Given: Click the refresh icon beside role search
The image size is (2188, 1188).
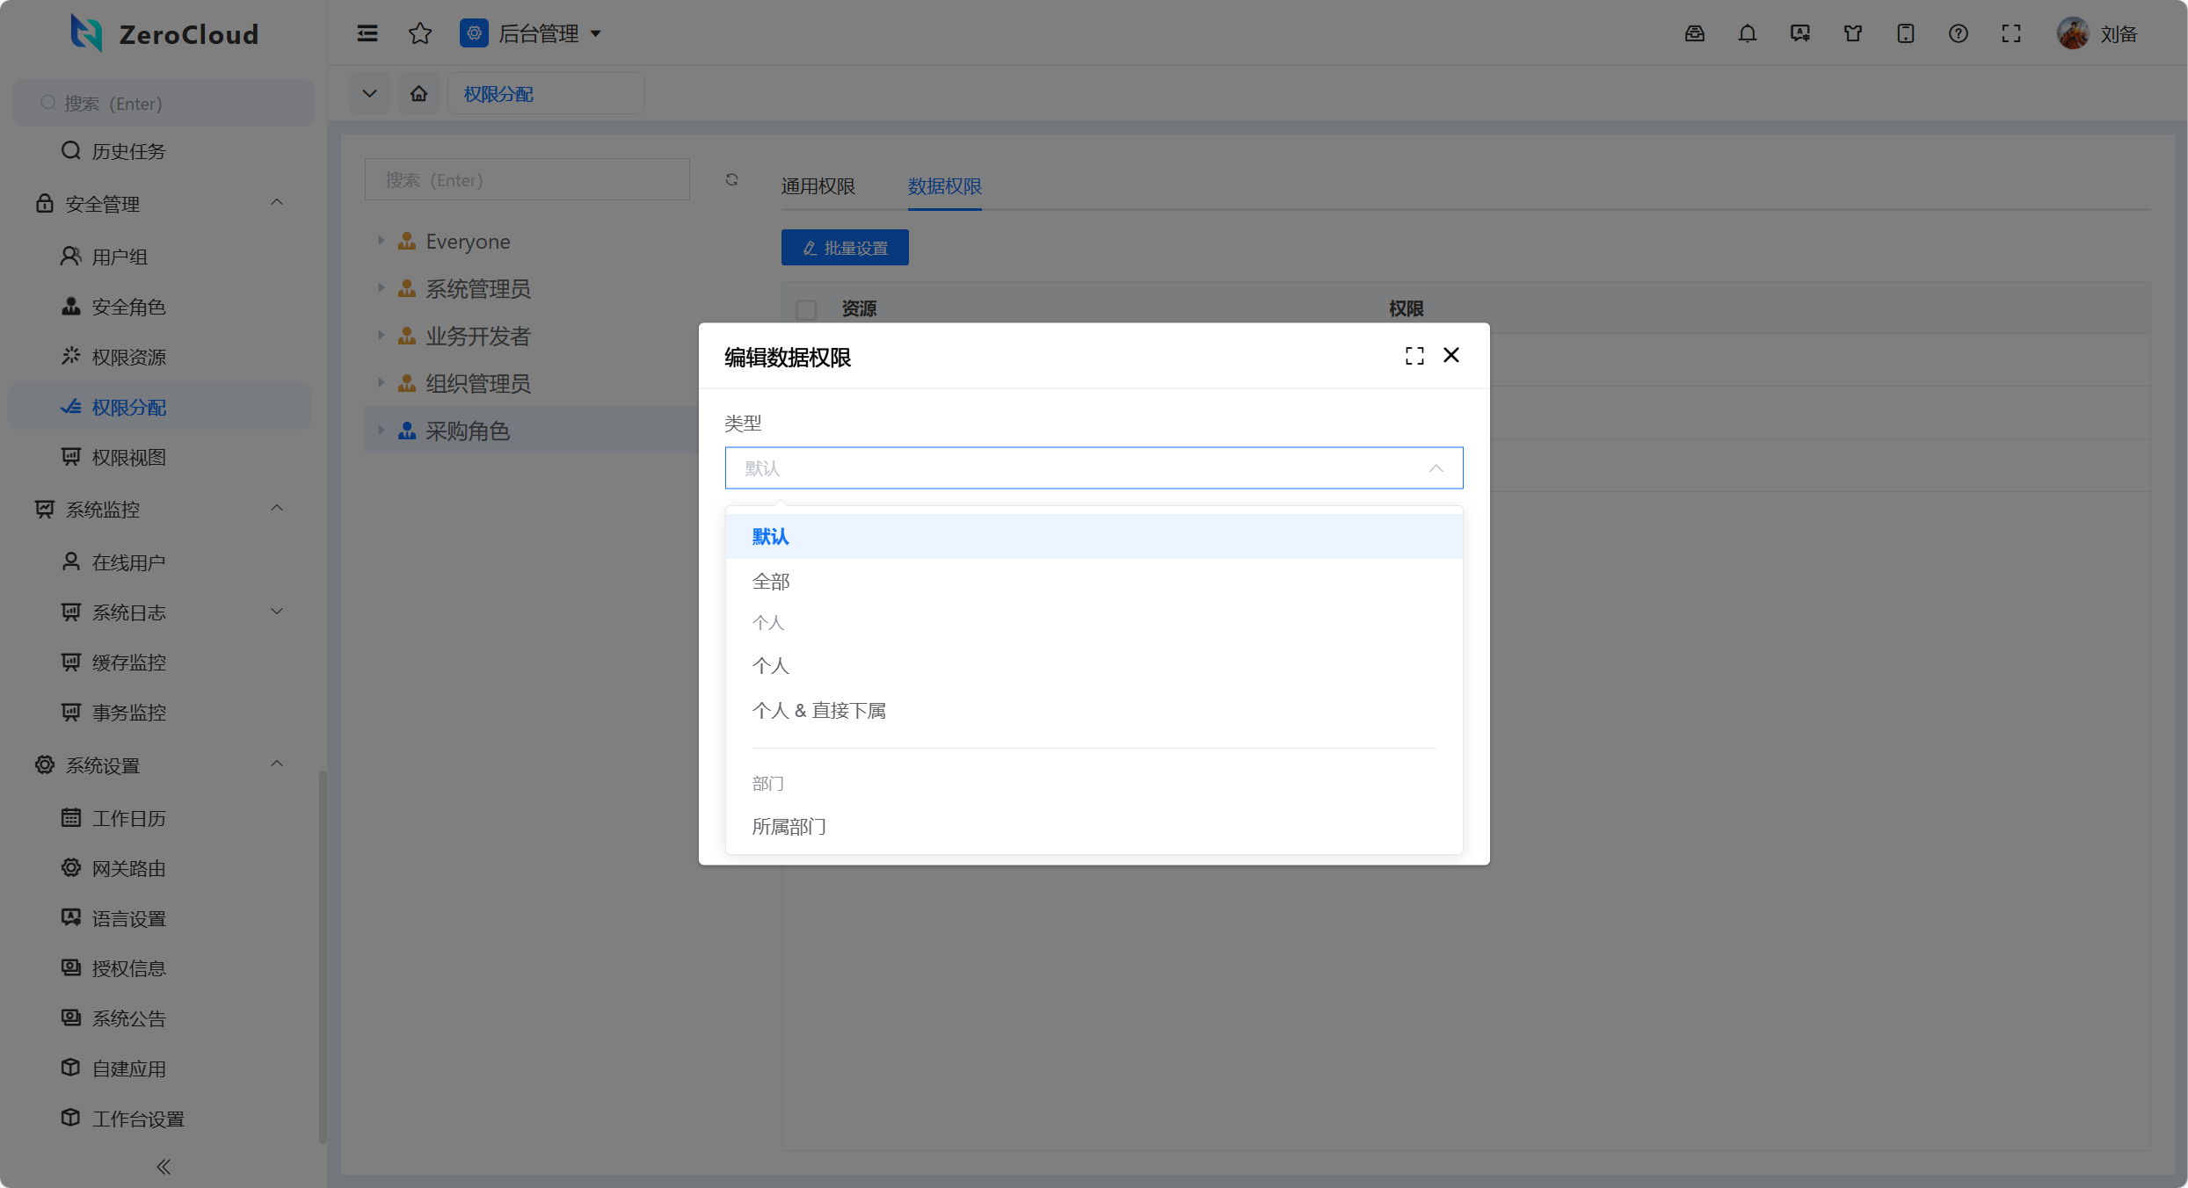Looking at the screenshot, I should [731, 180].
